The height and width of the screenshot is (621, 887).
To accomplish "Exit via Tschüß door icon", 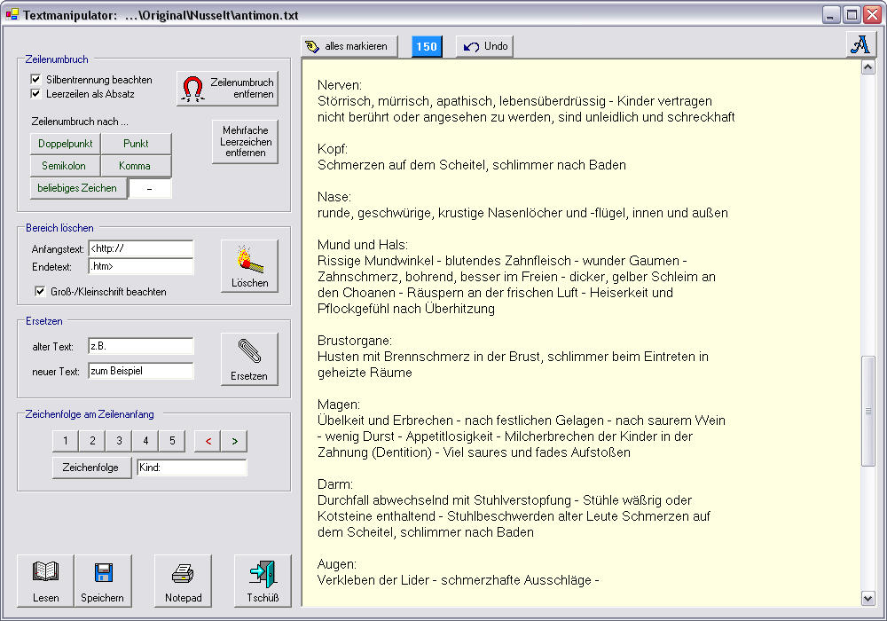I will pos(263,581).
